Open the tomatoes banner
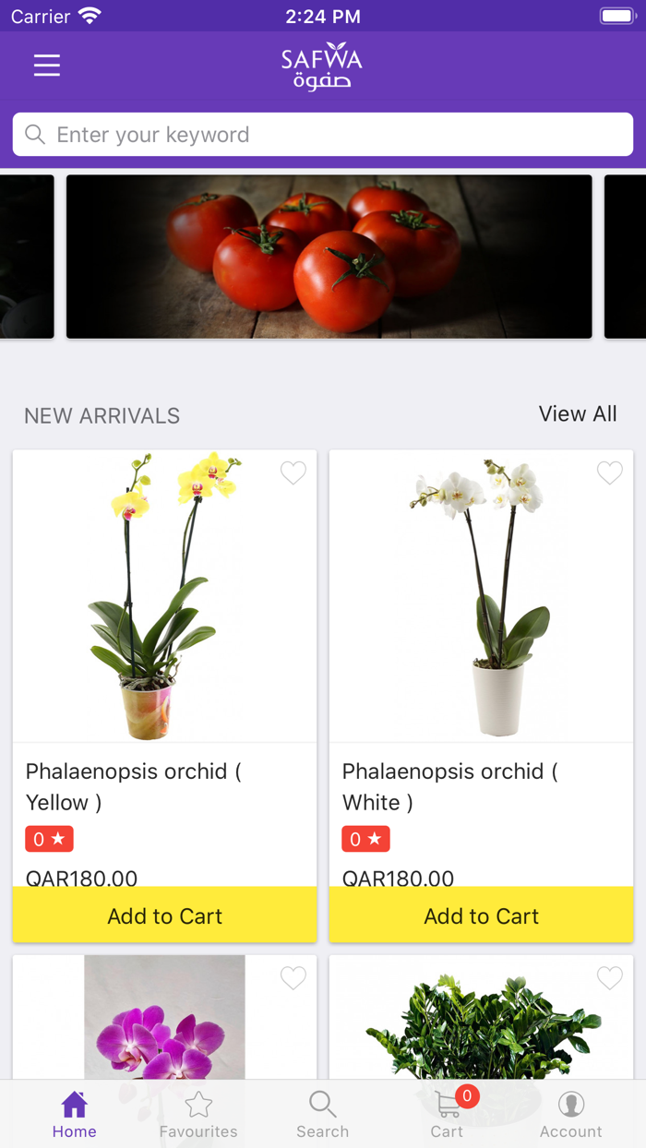This screenshot has height=1148, width=646. (x=329, y=257)
